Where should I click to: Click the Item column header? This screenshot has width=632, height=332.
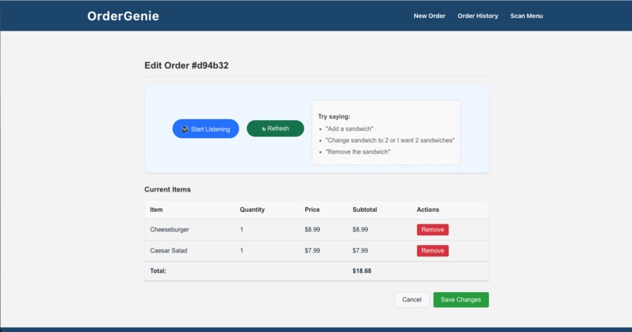click(x=156, y=210)
